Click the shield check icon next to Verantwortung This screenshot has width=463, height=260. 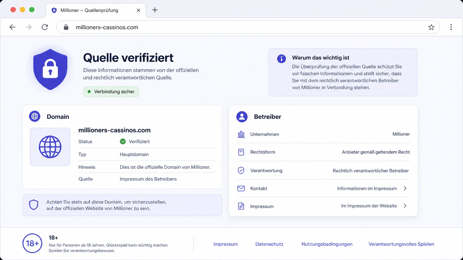point(241,170)
